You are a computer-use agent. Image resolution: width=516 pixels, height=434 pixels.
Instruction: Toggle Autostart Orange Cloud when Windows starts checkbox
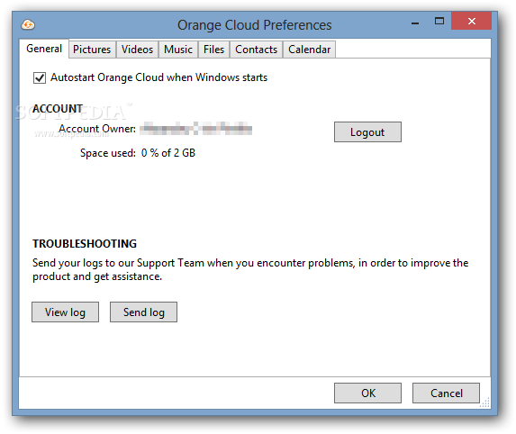pos(40,78)
